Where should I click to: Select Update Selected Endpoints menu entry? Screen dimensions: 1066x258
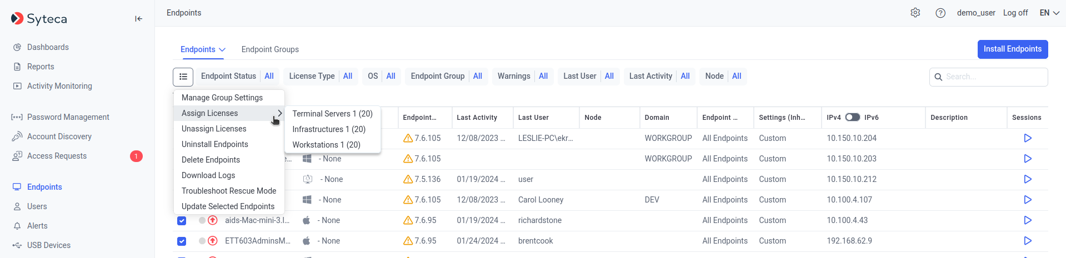click(x=229, y=206)
